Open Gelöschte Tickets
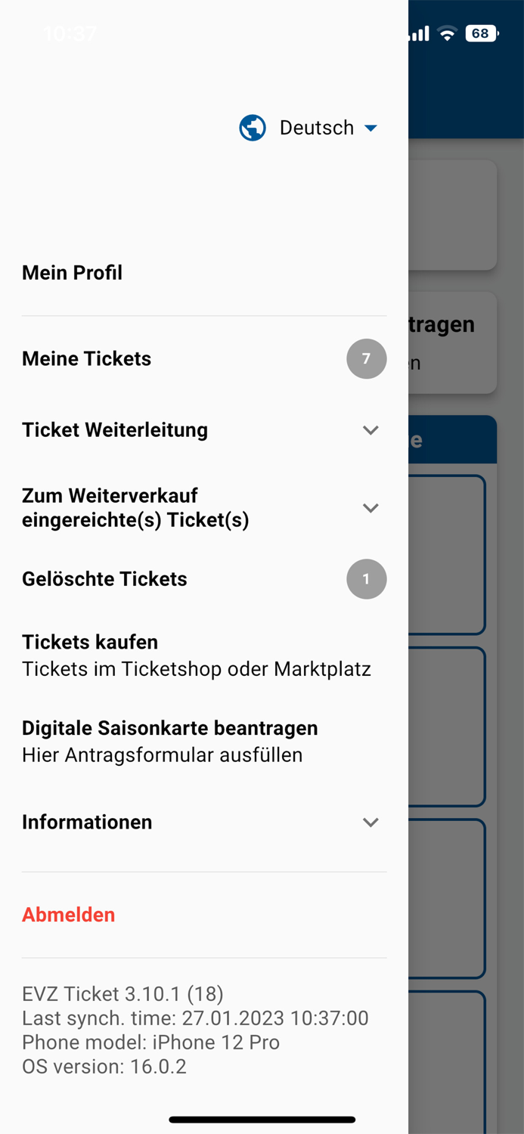524x1134 pixels. point(104,579)
